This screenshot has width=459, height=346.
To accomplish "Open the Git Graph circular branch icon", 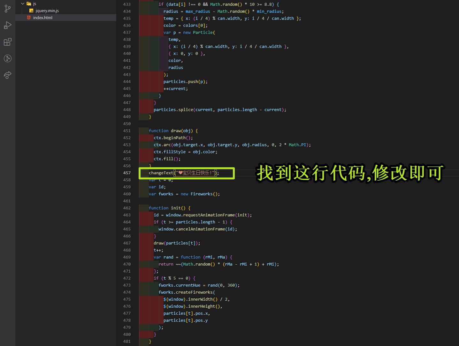I will [x=8, y=58].
